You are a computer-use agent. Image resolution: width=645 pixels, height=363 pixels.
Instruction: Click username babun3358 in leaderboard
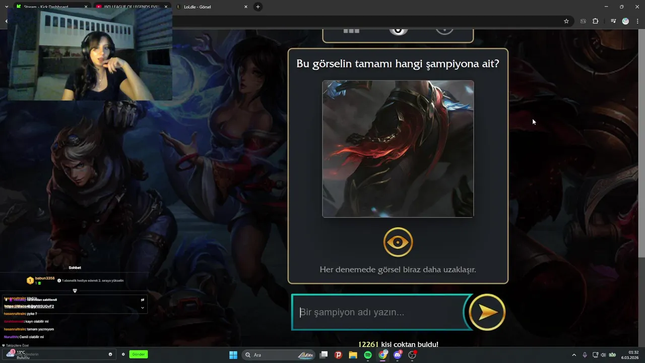click(45, 278)
